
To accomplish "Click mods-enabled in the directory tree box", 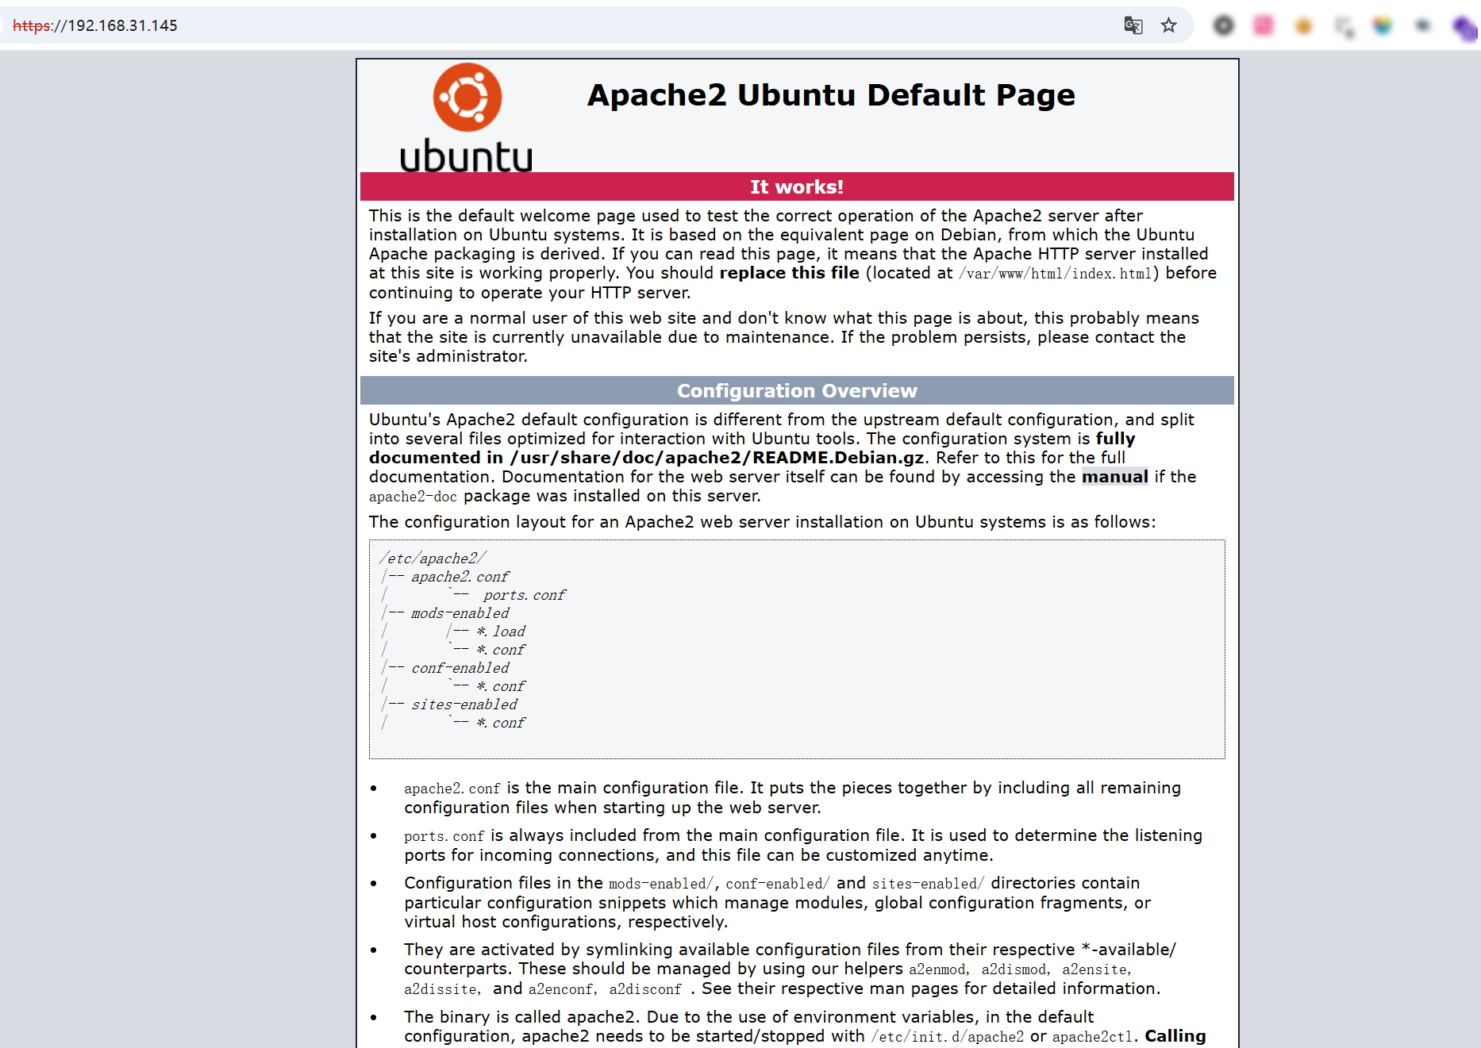I will point(460,613).
